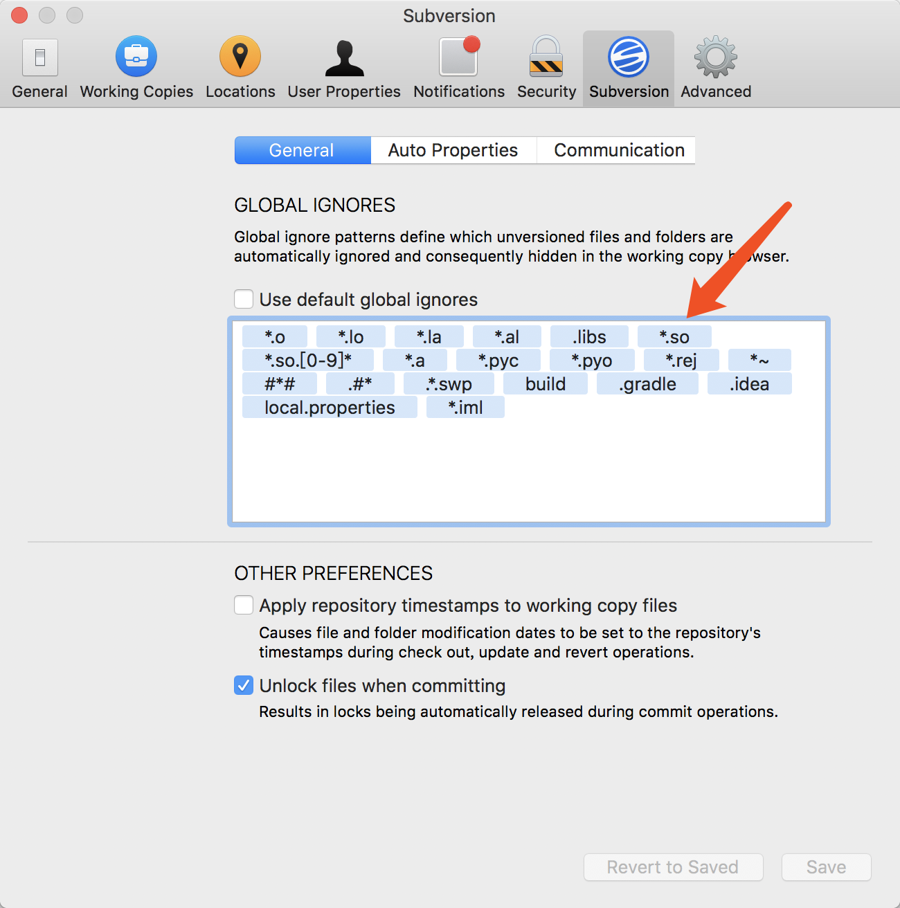This screenshot has height=908, width=900.
Task: Select the local.properties ignore token
Action: coord(330,407)
